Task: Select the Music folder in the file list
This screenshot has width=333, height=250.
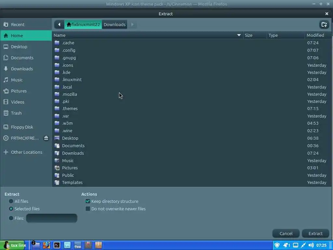Action: (x=192, y=160)
